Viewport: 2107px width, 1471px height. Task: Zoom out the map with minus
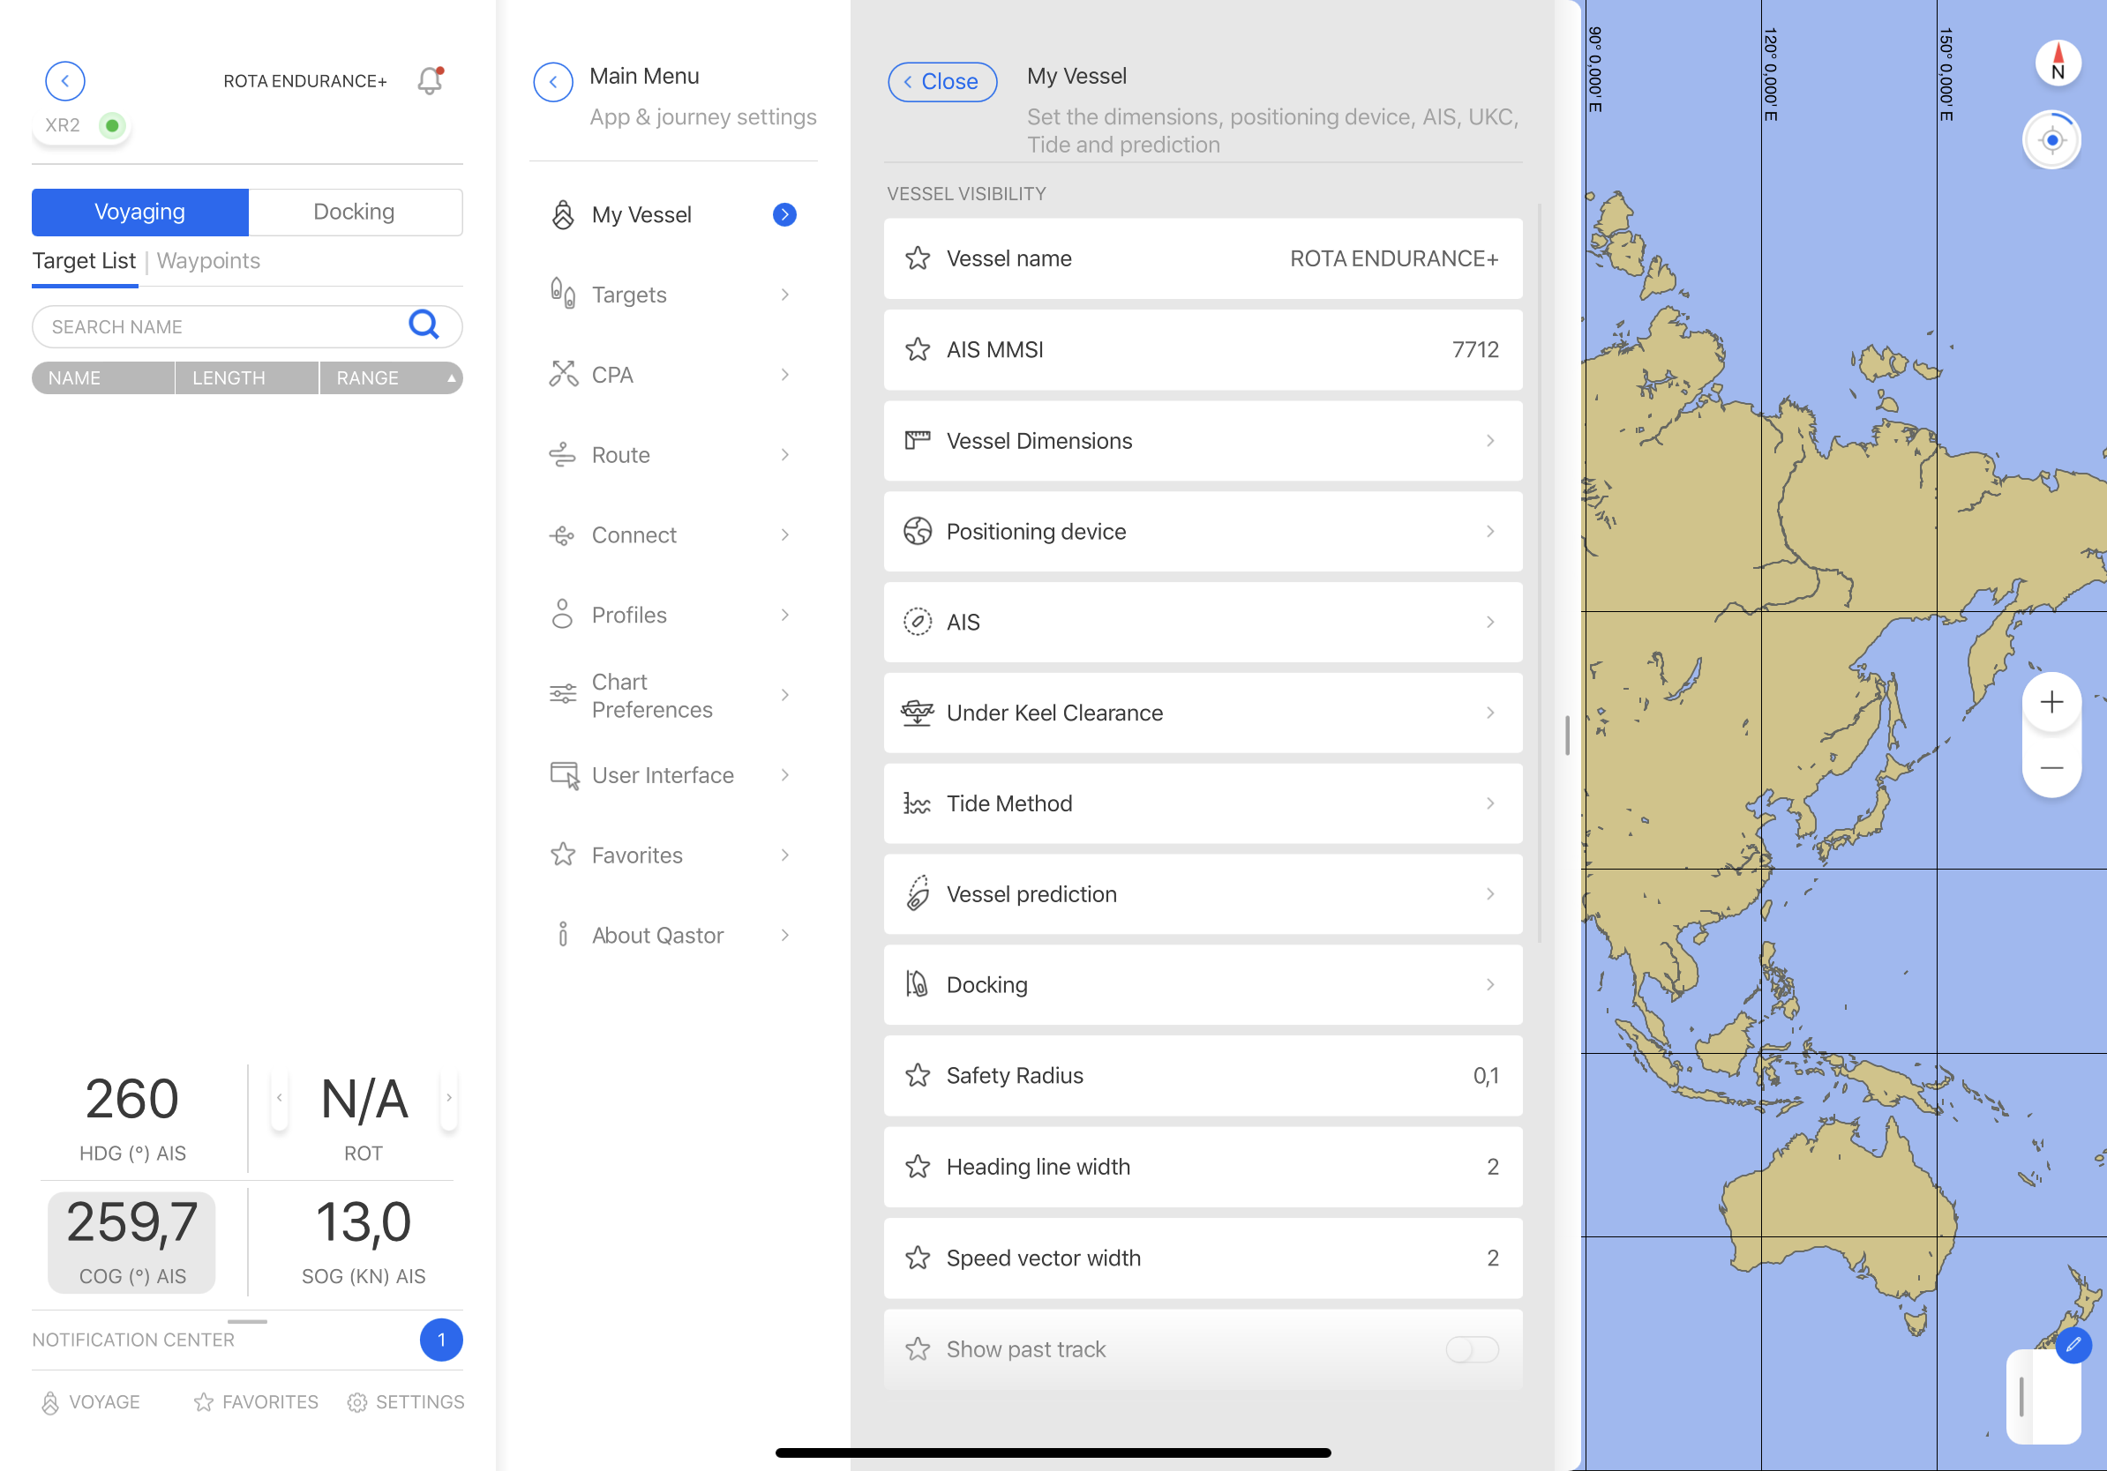(2051, 766)
